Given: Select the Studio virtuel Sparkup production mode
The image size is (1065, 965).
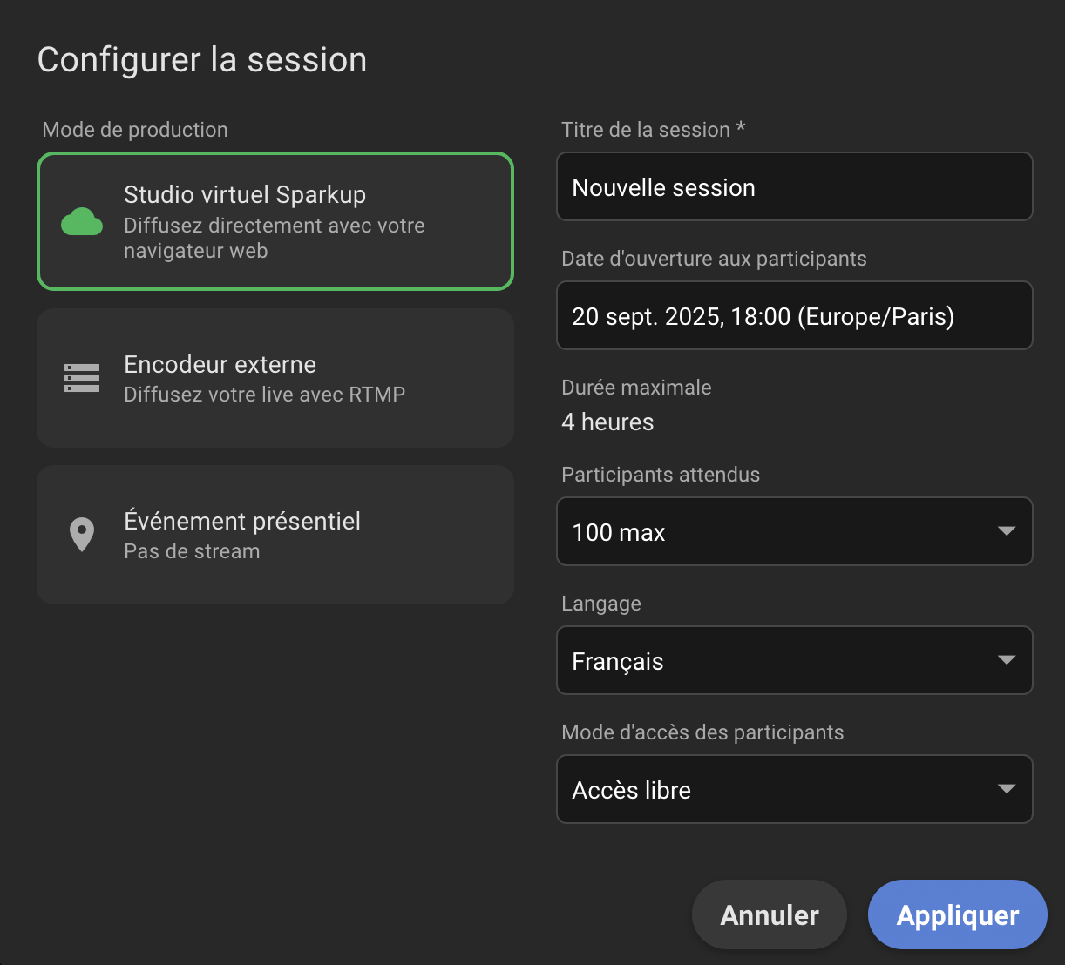Looking at the screenshot, I should click(x=275, y=221).
